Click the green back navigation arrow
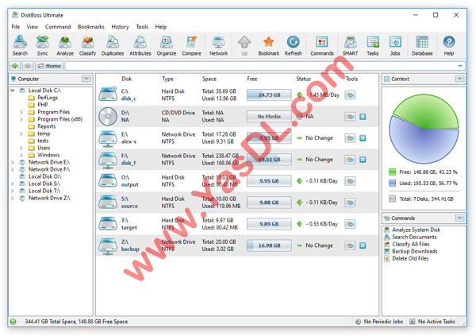 coord(14,66)
